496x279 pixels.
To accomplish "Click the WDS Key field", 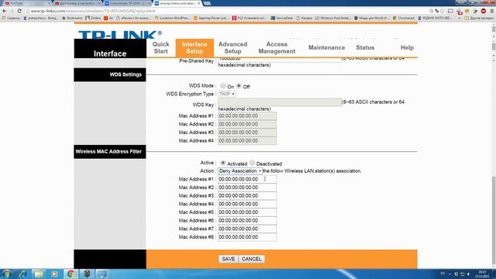I will click(280, 102).
